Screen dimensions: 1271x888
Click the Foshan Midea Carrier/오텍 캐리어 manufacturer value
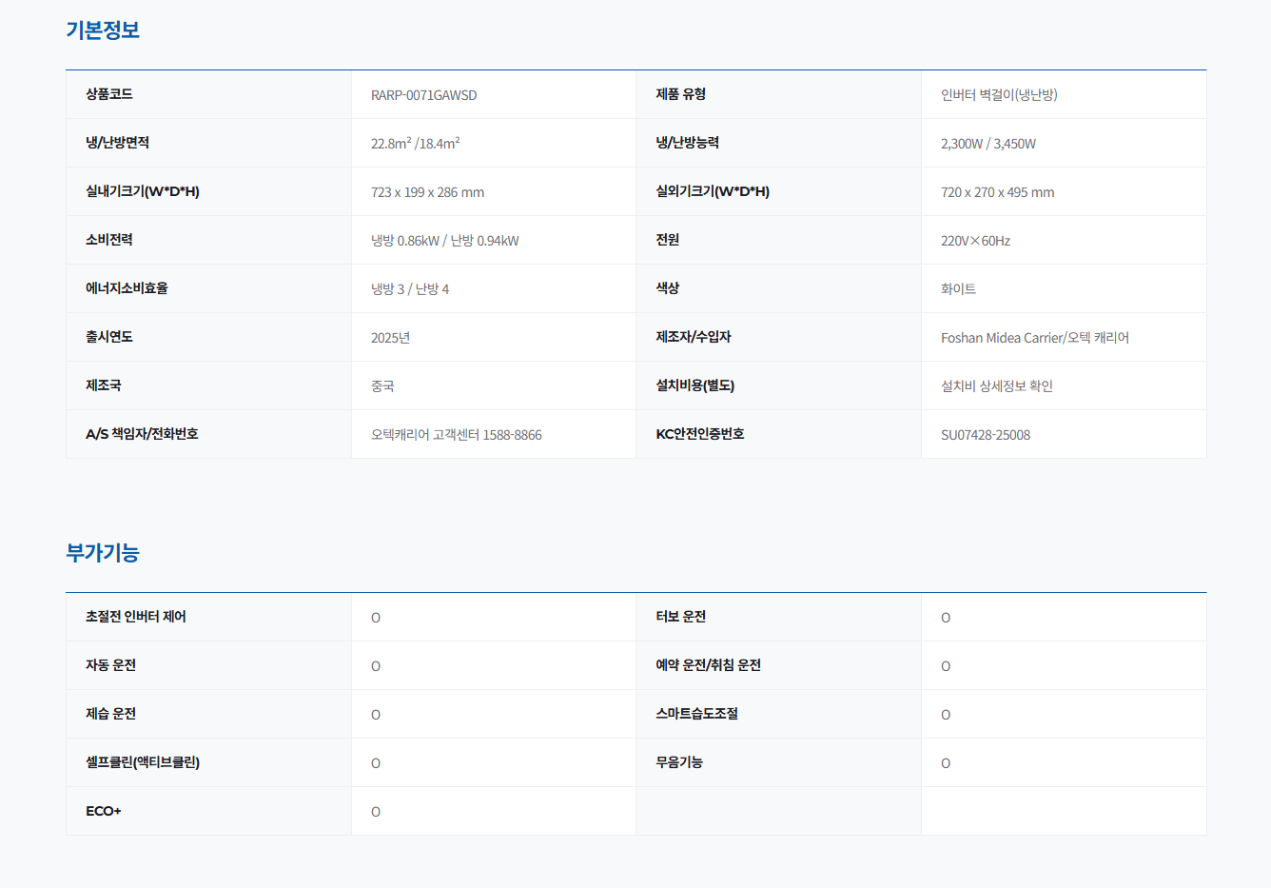[1034, 338]
